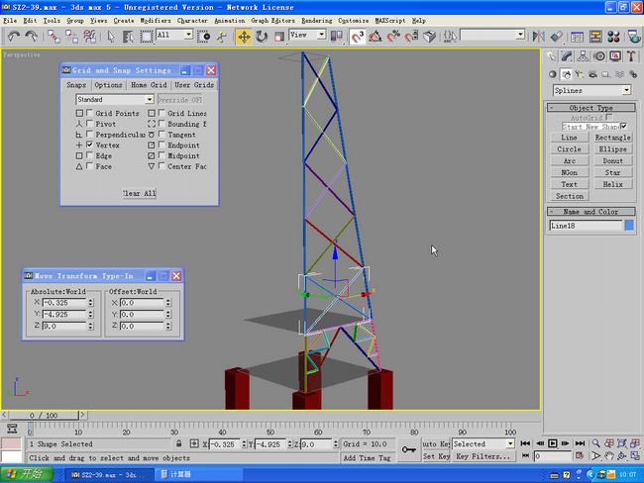Open the Hierarchy panel tab icon

click(583, 56)
